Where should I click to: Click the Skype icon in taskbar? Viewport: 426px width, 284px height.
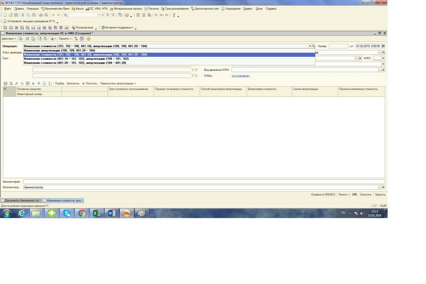coord(67,213)
